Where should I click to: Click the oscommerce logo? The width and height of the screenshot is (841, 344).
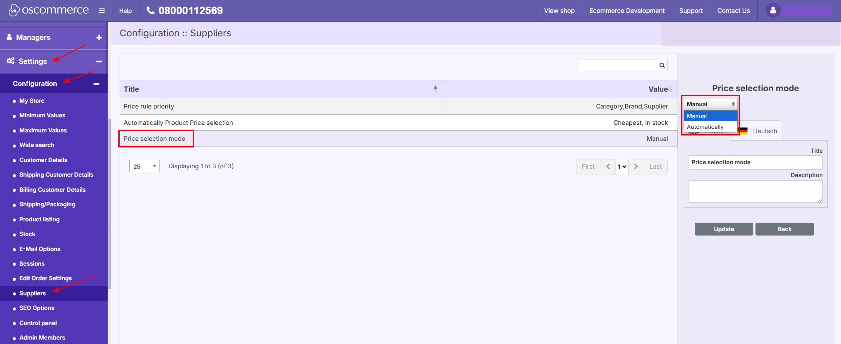pos(49,10)
